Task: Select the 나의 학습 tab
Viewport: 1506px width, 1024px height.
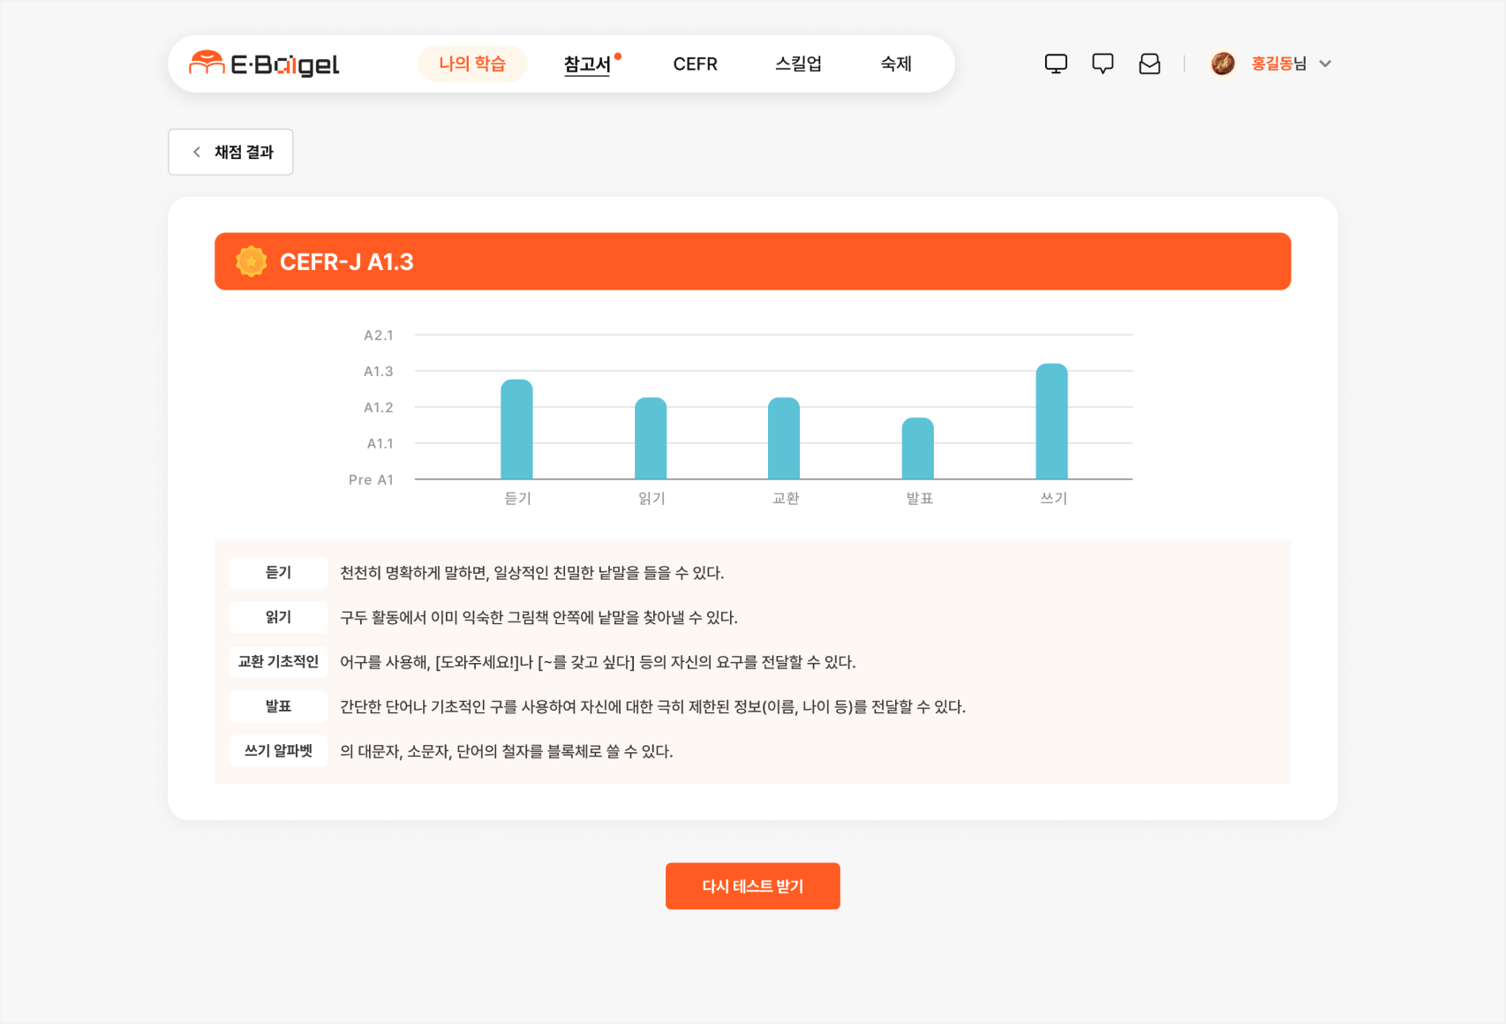Action: (x=472, y=63)
